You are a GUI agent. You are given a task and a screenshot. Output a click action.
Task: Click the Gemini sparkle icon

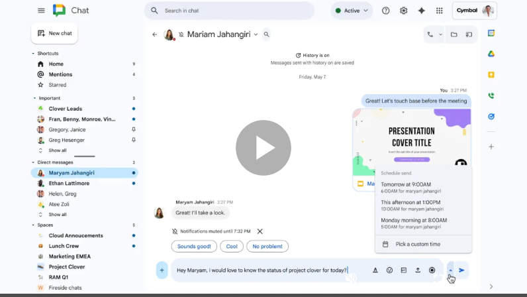point(422,11)
